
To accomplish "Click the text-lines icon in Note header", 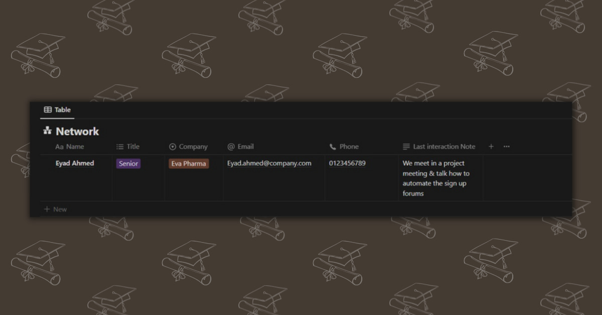I will [406, 147].
